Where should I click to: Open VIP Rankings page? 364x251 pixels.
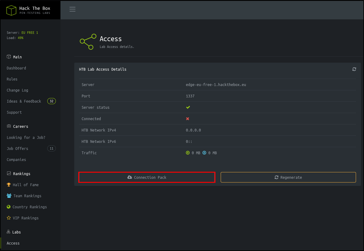click(25, 218)
